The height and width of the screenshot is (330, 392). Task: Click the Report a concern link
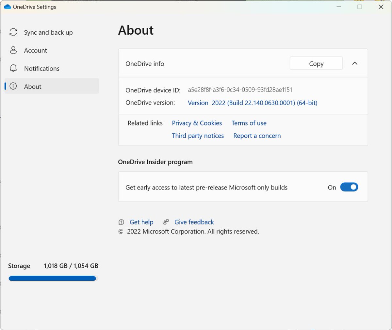pos(257,136)
